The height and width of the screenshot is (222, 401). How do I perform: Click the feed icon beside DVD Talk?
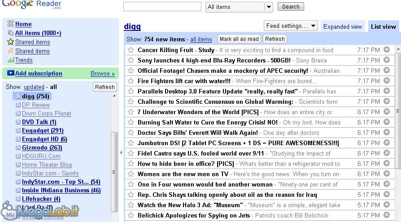18,122
